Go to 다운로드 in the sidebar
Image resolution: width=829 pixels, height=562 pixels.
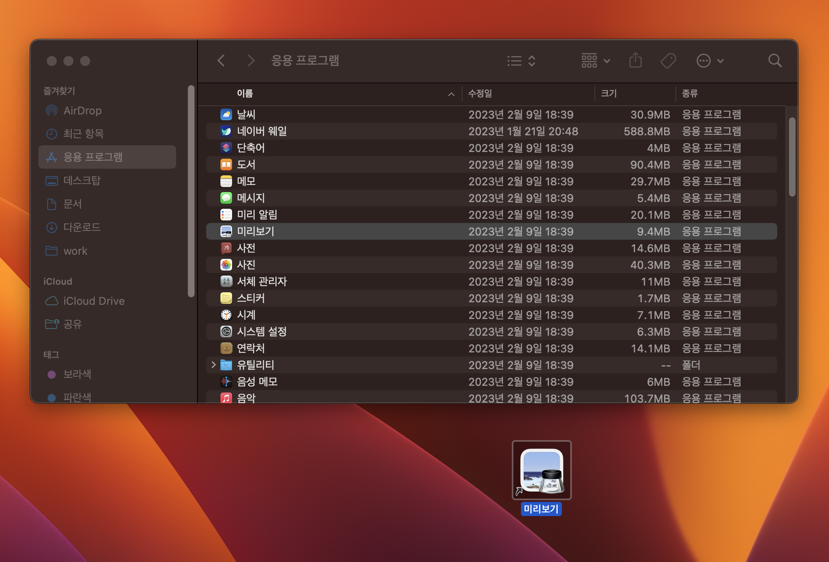[82, 228]
